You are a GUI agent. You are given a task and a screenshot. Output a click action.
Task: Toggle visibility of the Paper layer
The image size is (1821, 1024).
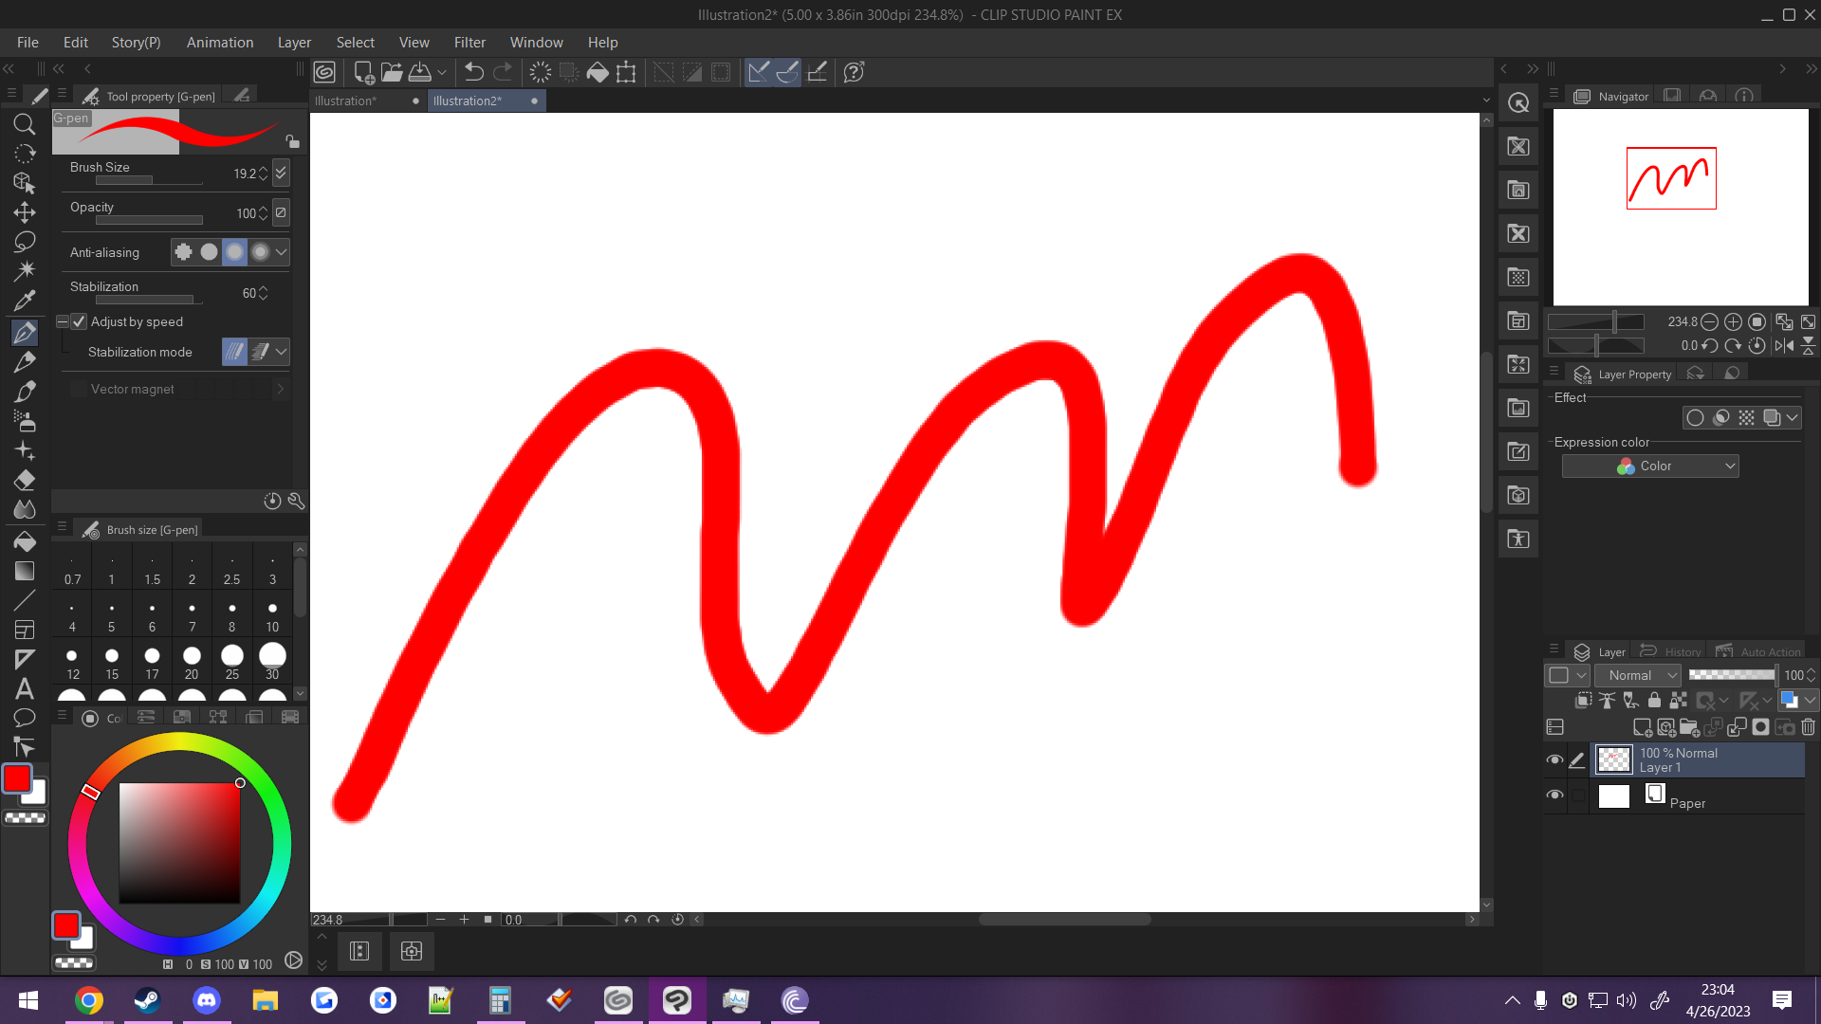[x=1554, y=795]
